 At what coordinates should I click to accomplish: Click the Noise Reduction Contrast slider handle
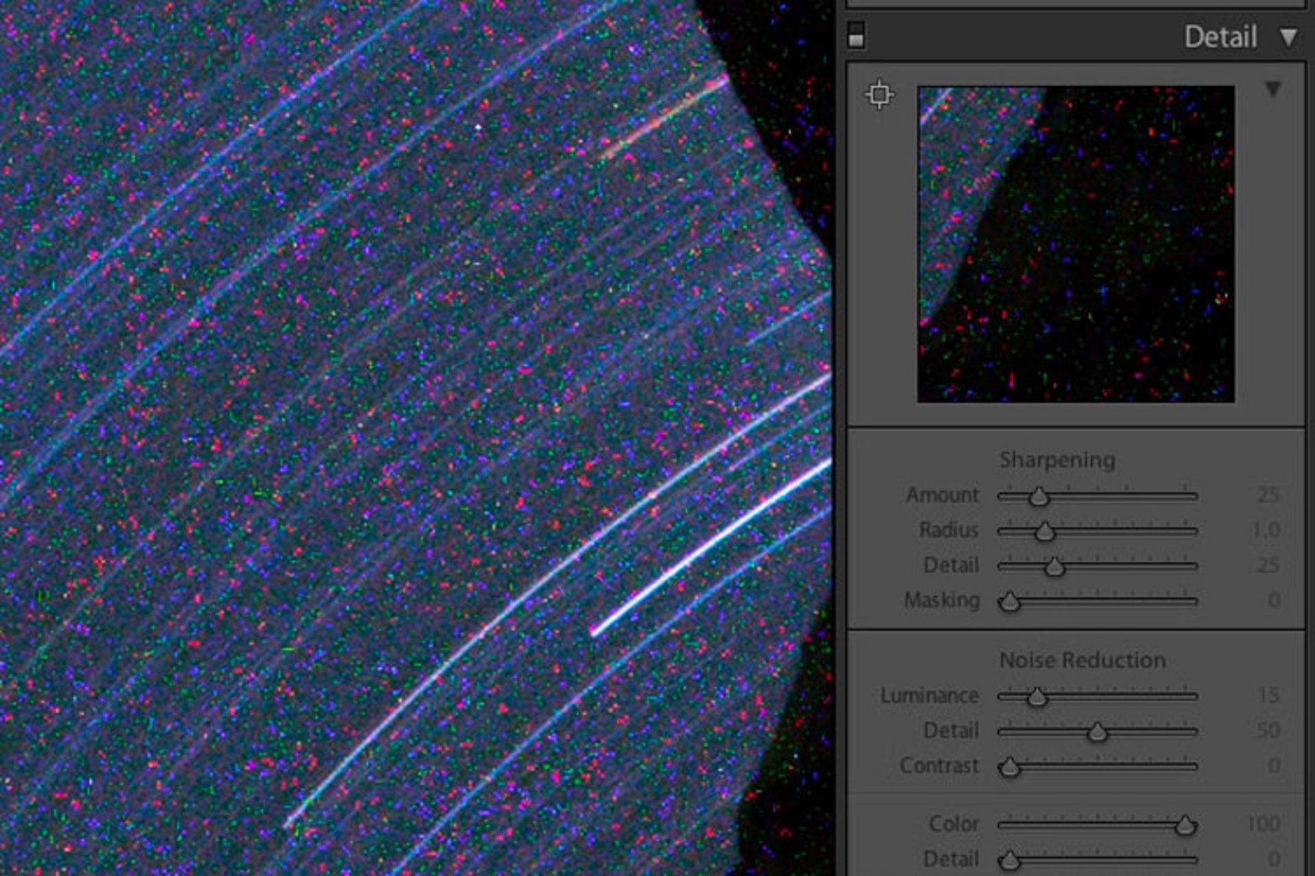tap(1010, 767)
